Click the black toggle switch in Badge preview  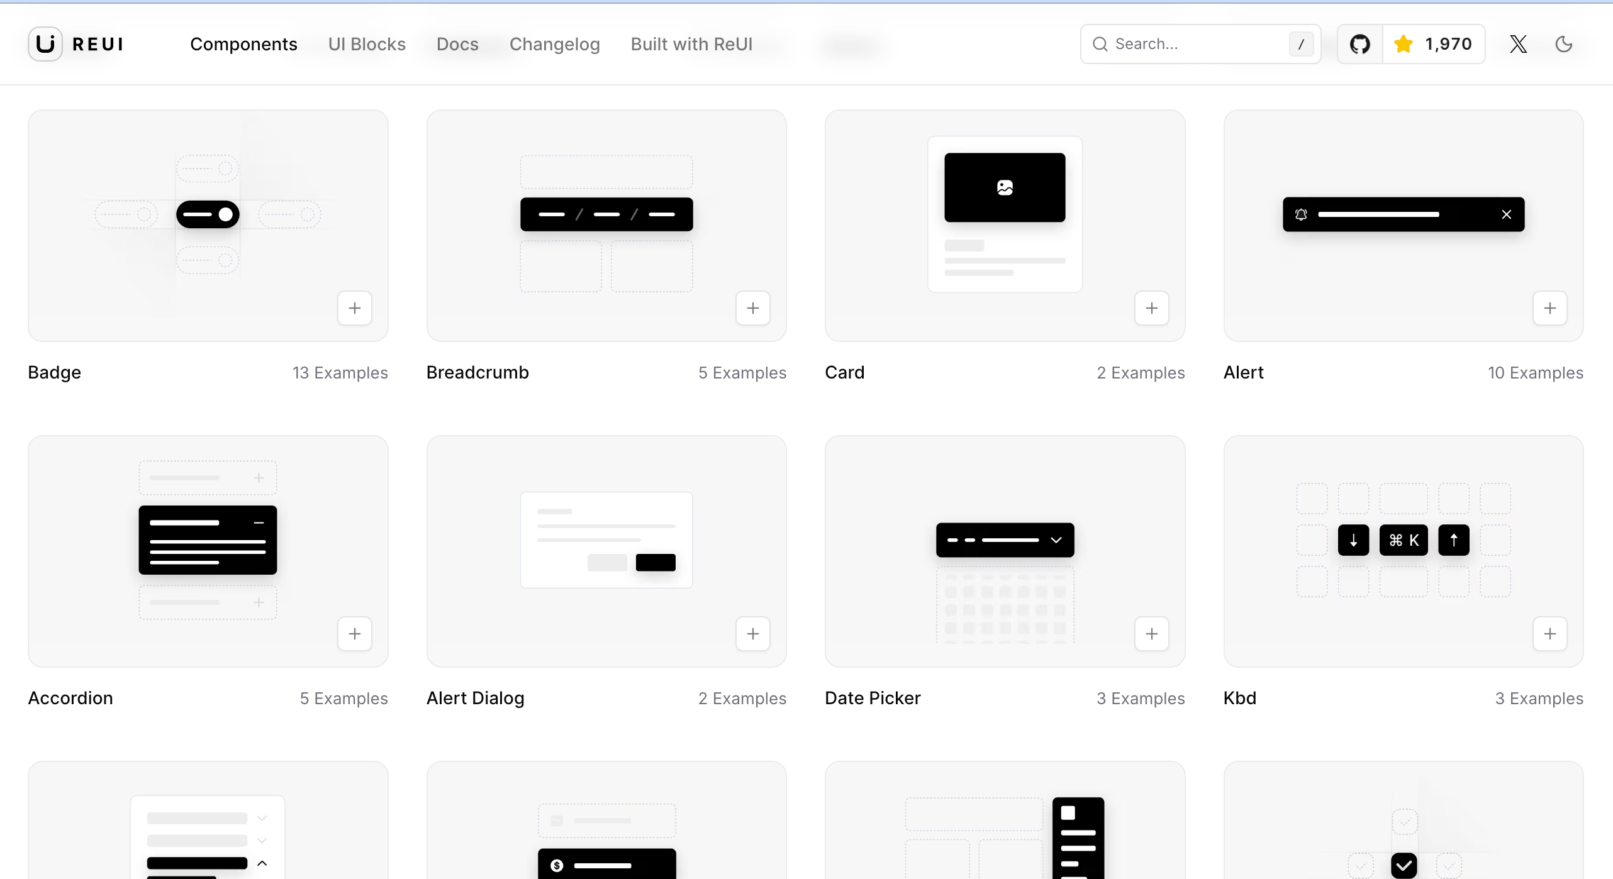click(x=208, y=214)
